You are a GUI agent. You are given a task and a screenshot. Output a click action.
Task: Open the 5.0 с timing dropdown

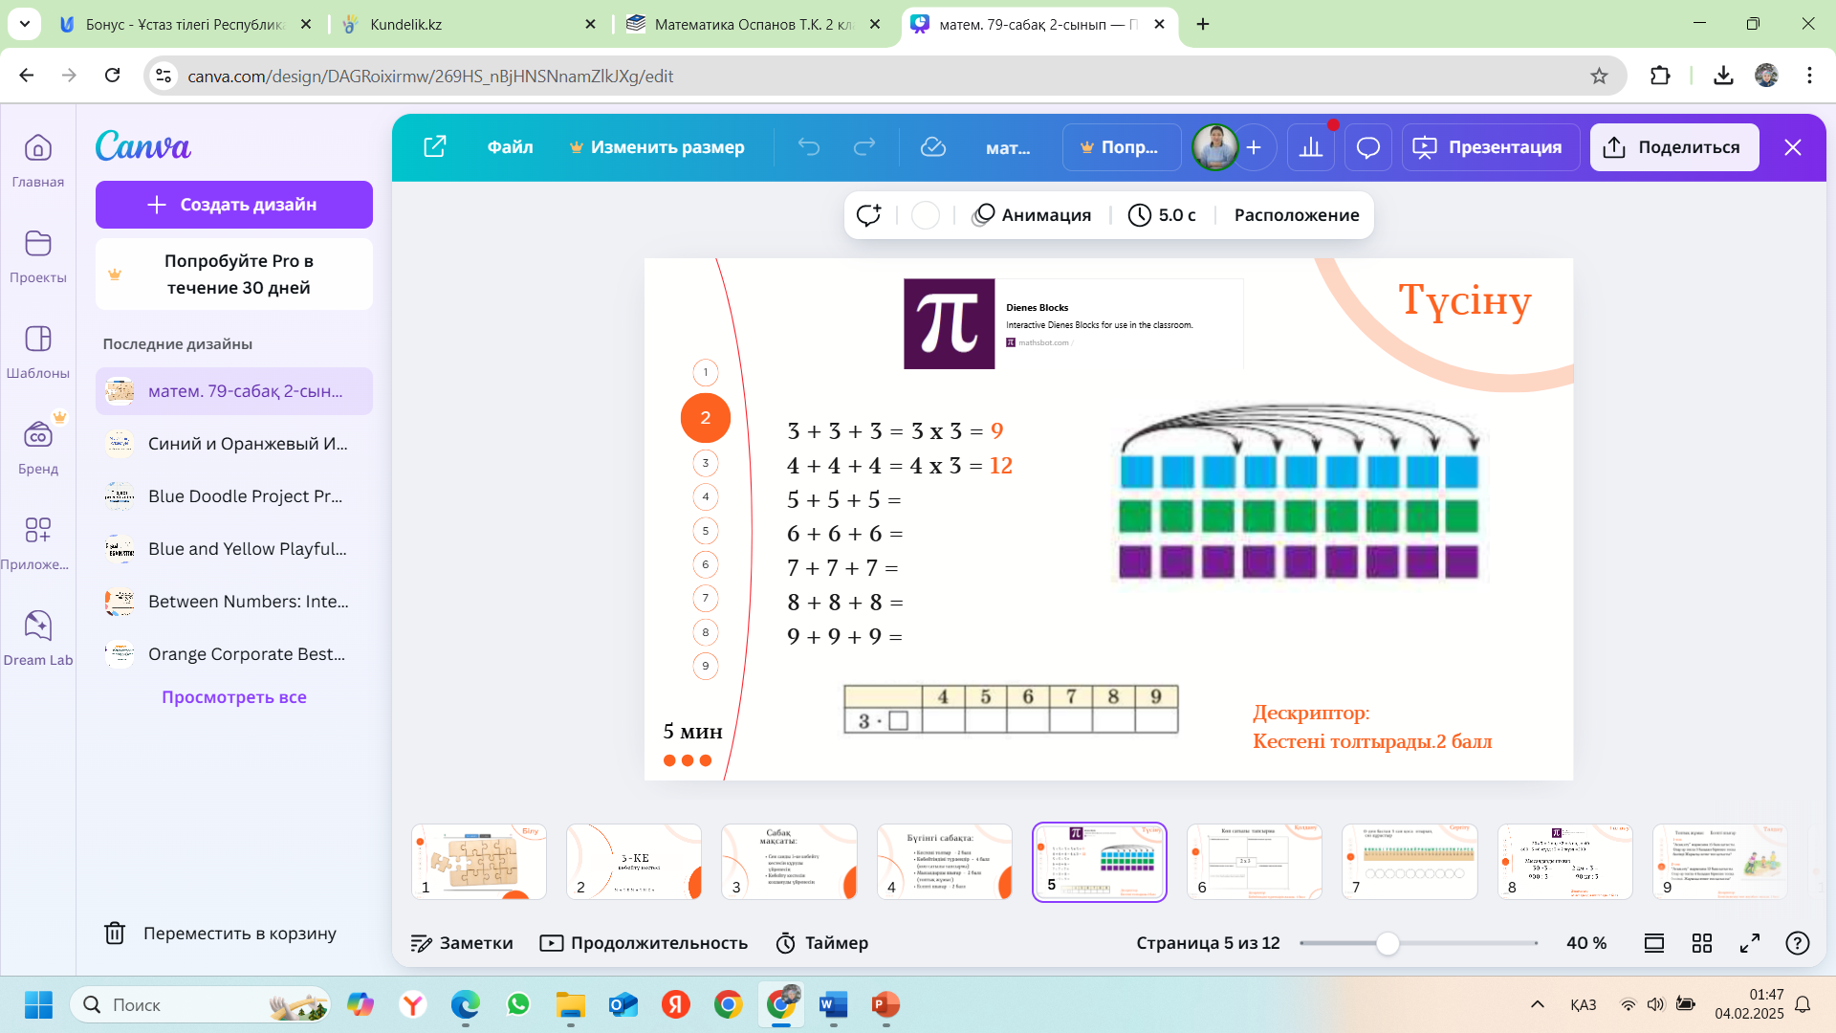tap(1163, 215)
